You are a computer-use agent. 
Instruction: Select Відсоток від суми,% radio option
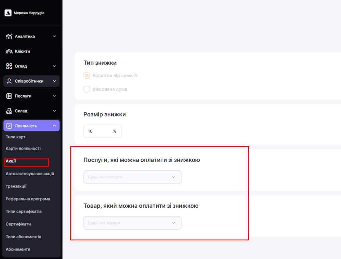coord(87,76)
